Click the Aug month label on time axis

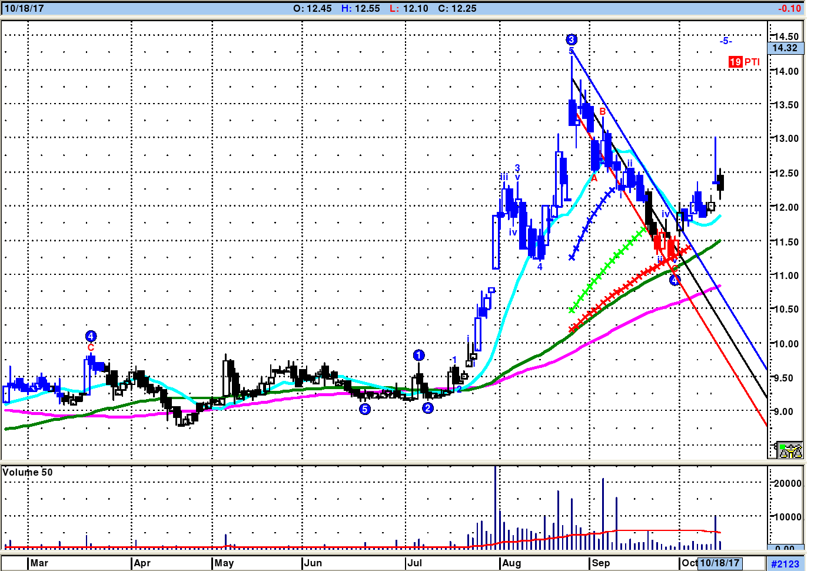tap(511, 563)
